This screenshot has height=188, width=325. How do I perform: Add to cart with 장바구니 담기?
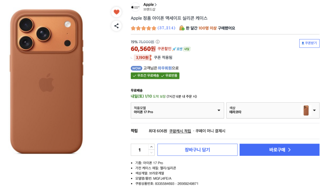point(198,150)
